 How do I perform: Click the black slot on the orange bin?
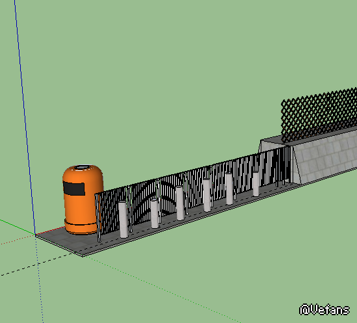(x=74, y=188)
